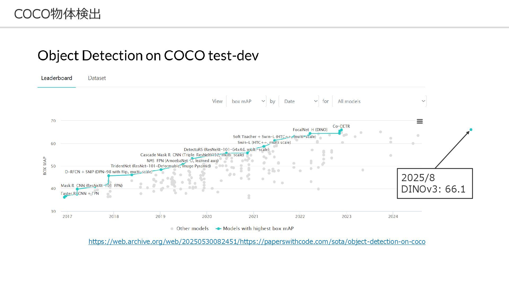Click the DINOv3 teal data point
The width and height of the screenshot is (509, 286).
coord(471,130)
